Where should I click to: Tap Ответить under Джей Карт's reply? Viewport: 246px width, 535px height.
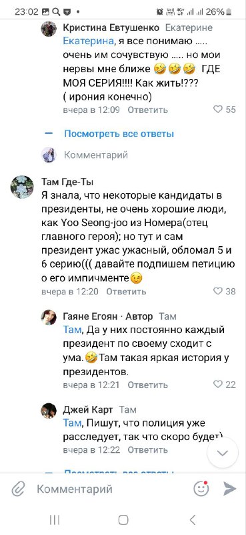148,449
